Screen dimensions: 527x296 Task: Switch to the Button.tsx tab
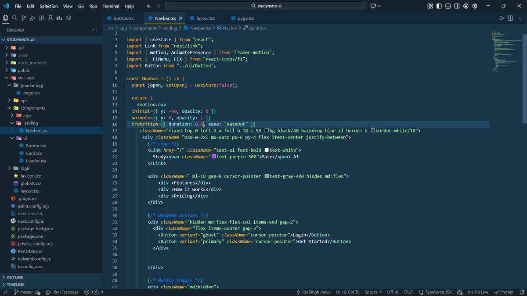coord(123,18)
